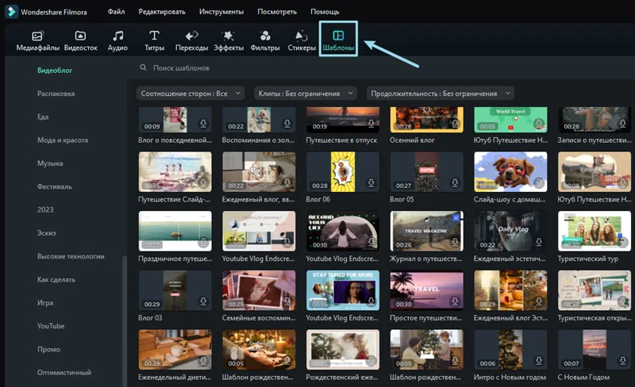
Task: Click the category sidebar scrollbar
Action: point(124,317)
